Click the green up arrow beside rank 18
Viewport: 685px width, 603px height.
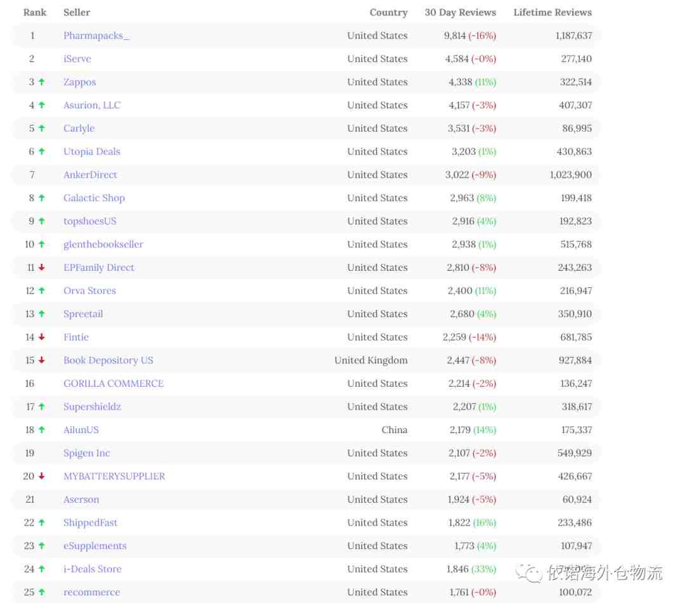(41, 430)
